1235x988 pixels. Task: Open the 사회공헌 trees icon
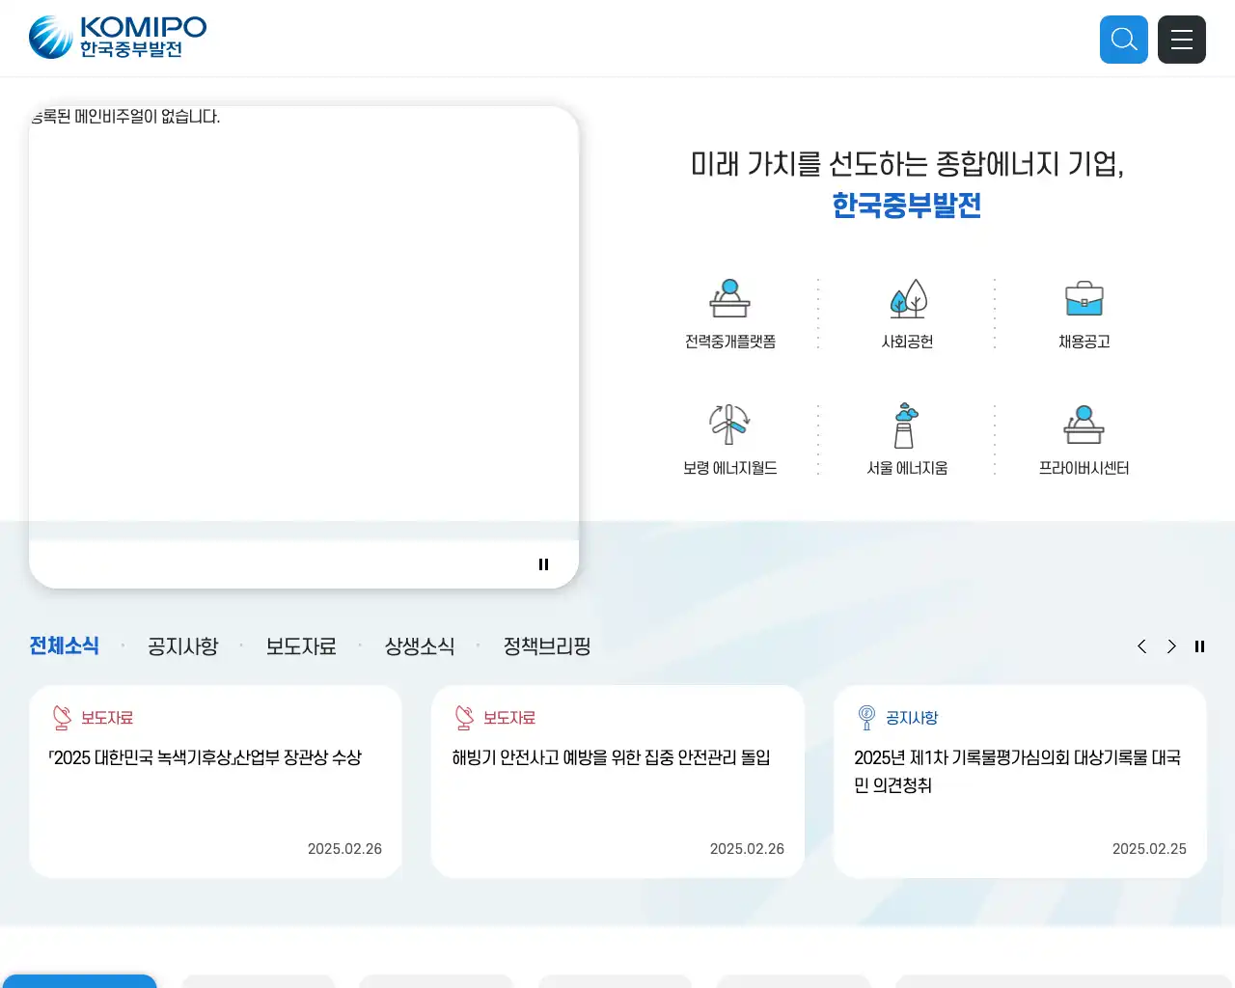coord(907,298)
